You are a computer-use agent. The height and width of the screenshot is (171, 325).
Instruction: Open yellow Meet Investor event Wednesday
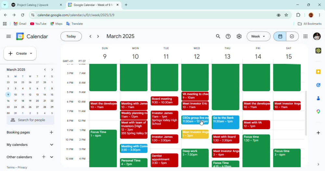(x=195, y=134)
